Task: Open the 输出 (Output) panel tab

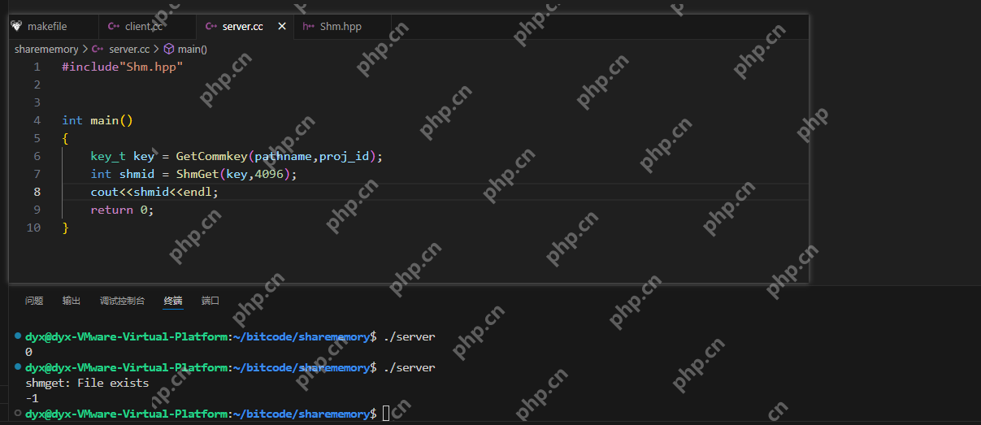Action: [72, 301]
